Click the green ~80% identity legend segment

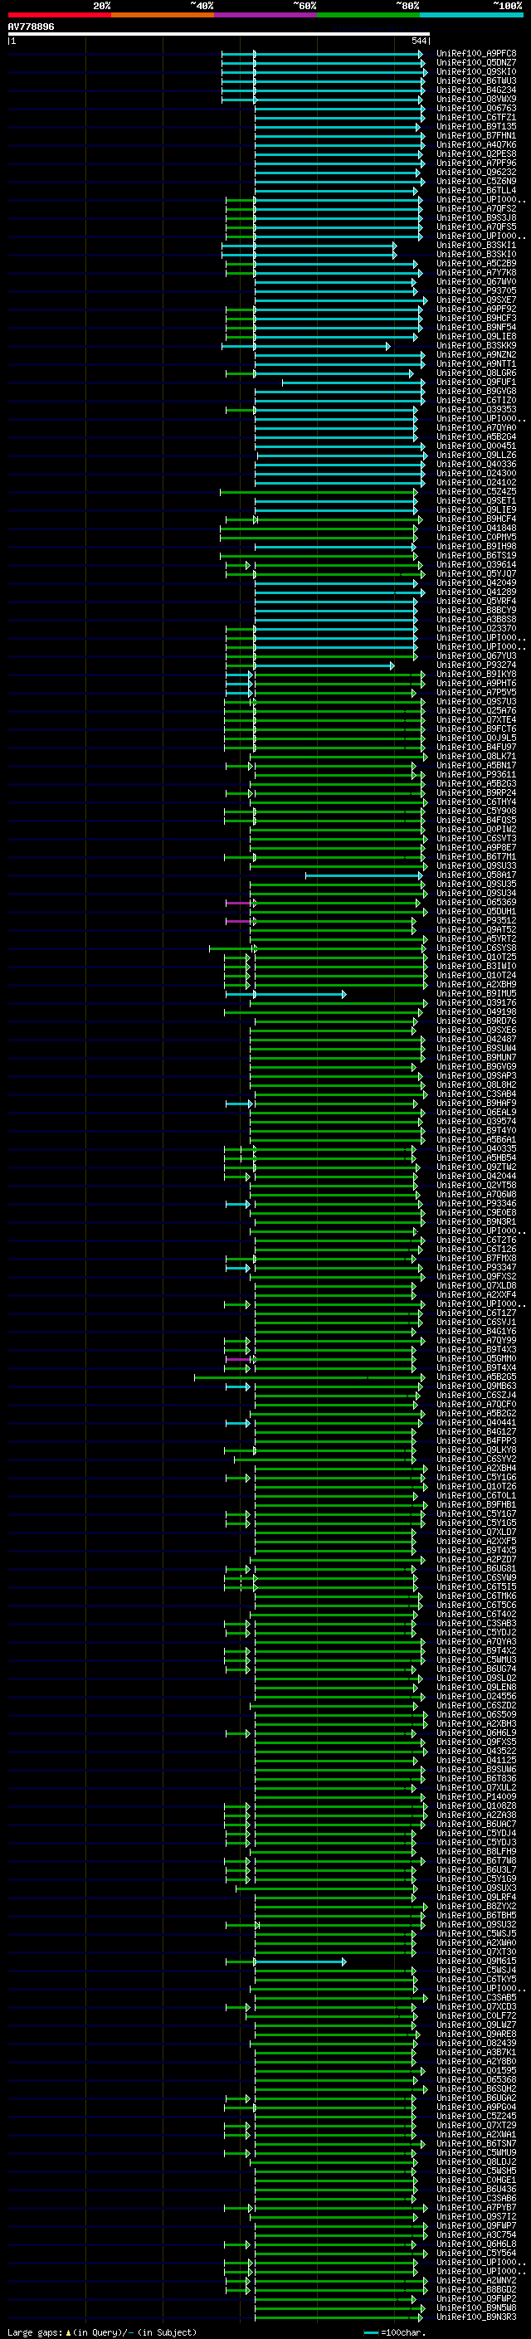tap(368, 15)
